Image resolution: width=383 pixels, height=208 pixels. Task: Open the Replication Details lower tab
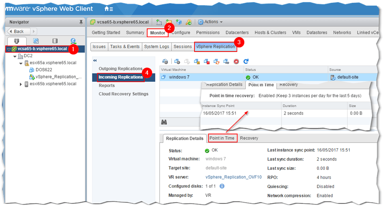[184, 139]
